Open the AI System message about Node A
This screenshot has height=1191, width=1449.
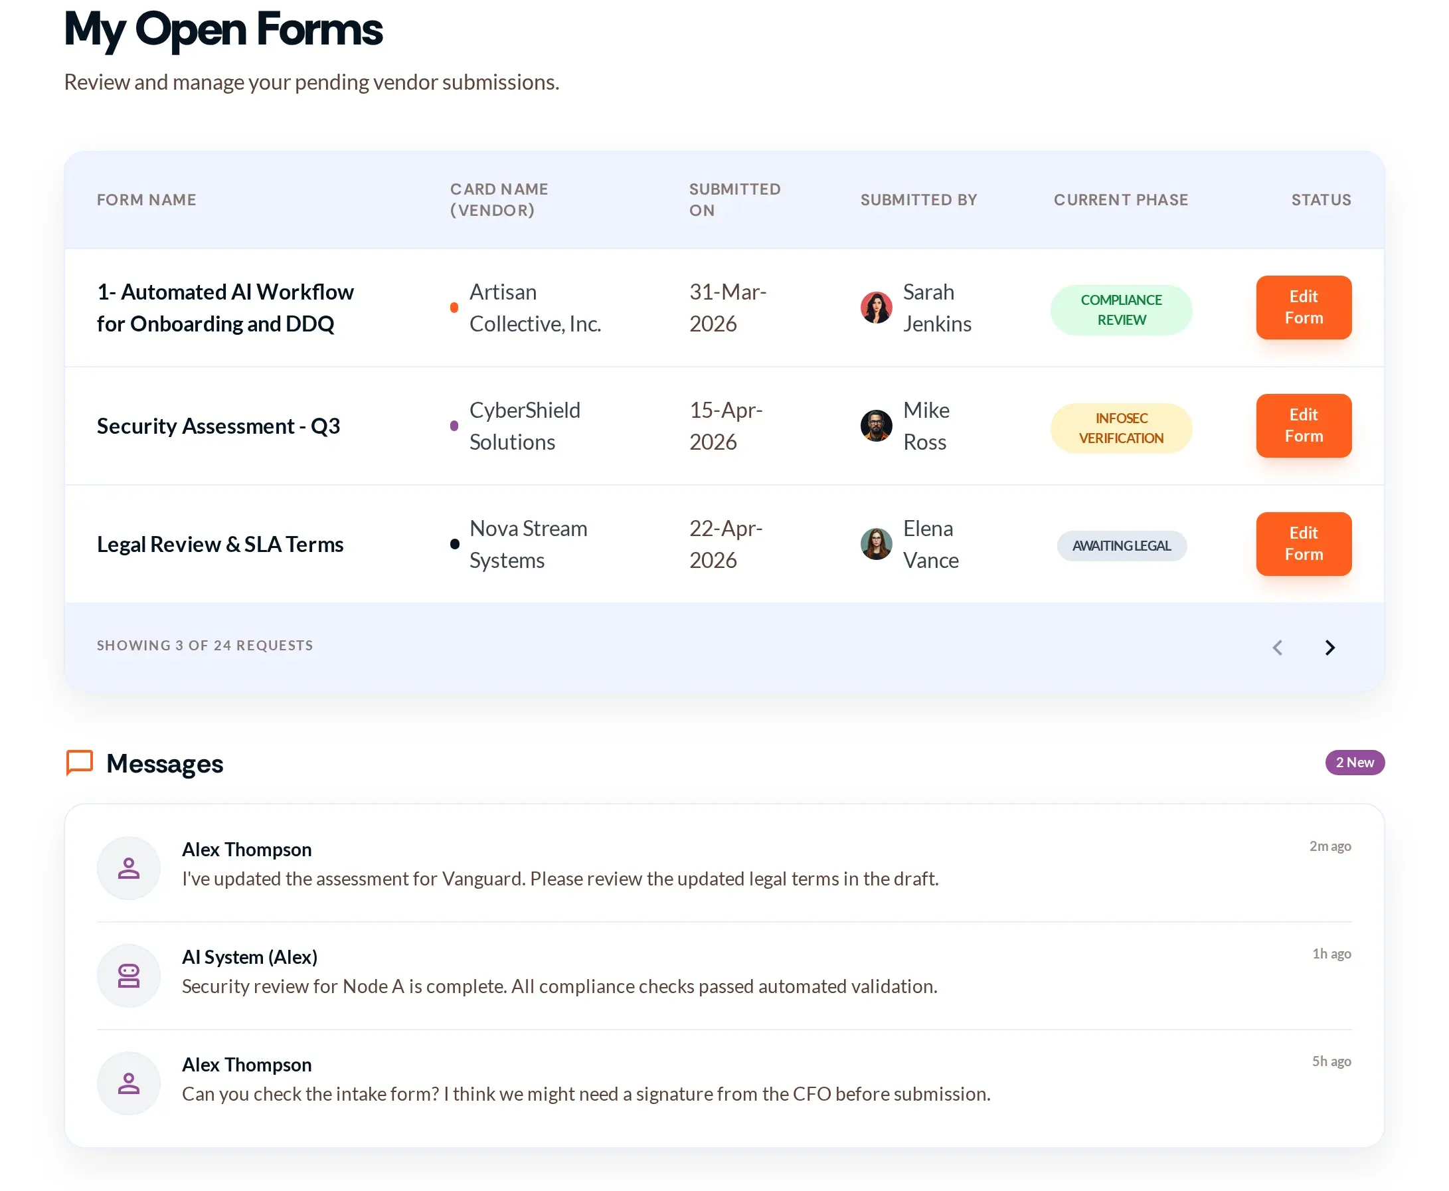click(724, 976)
